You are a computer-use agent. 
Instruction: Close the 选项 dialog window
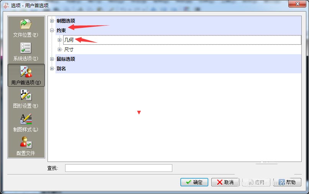pyautogui.click(x=298, y=4)
